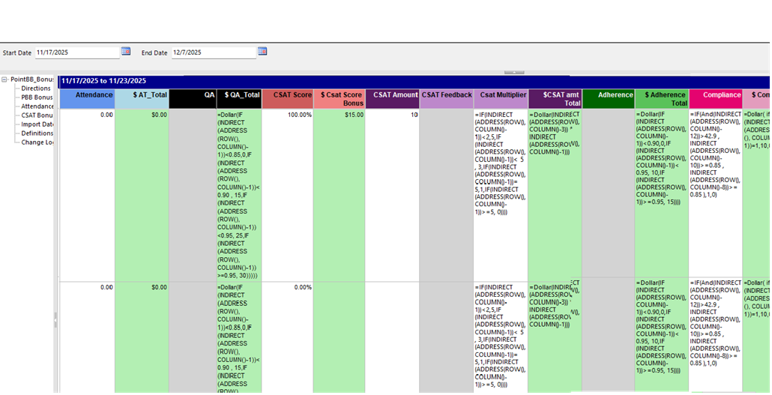Select Definitions tree item
Image resolution: width=772 pixels, height=395 pixels.
37,133
